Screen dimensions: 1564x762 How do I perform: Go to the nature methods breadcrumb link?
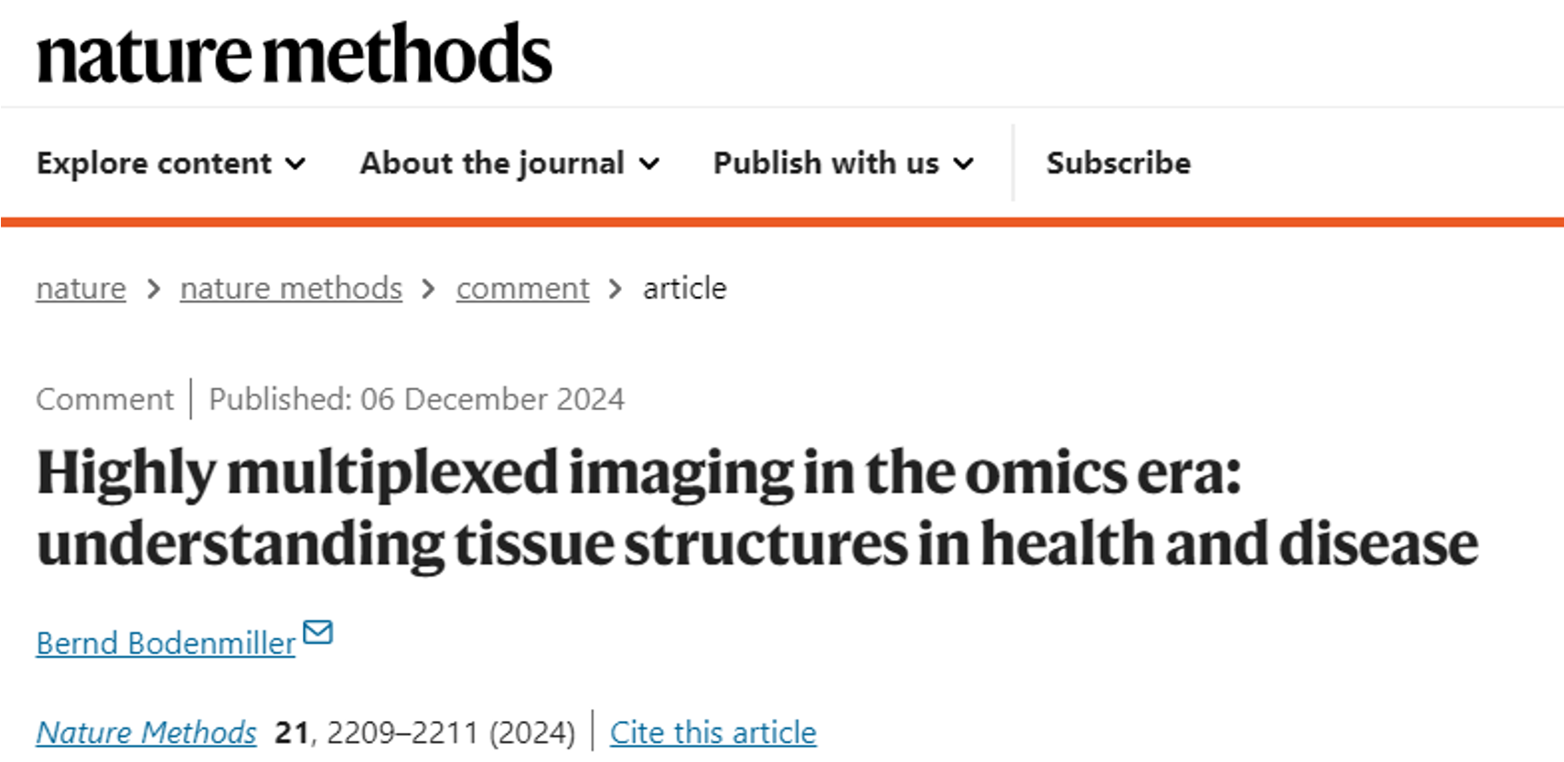tap(291, 289)
